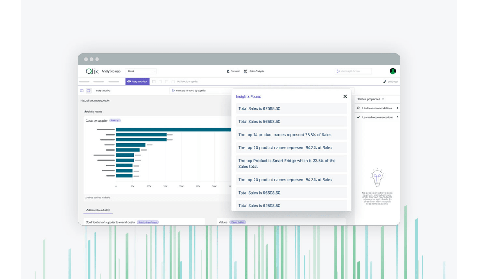
Task: Click the Edit Sheet pencil icon
Action: [x=385, y=82]
